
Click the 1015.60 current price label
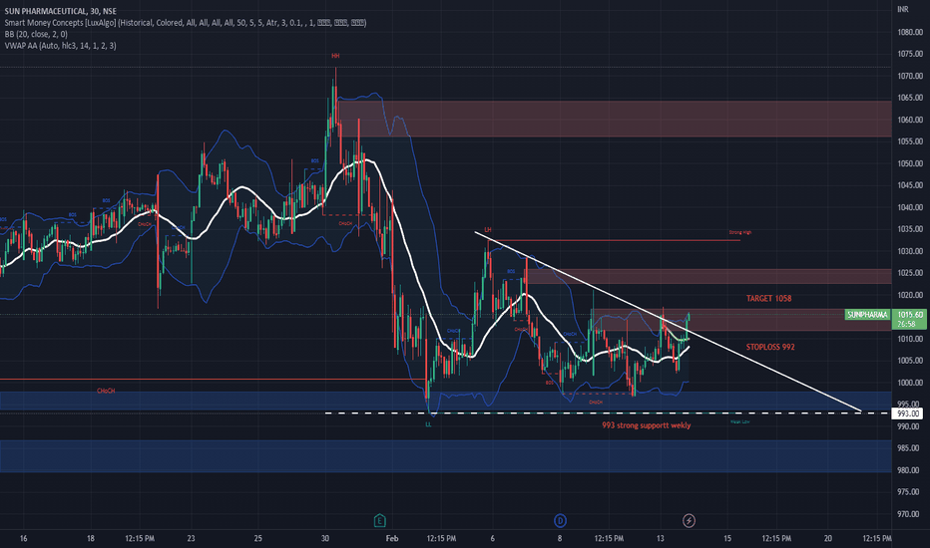[x=910, y=315]
